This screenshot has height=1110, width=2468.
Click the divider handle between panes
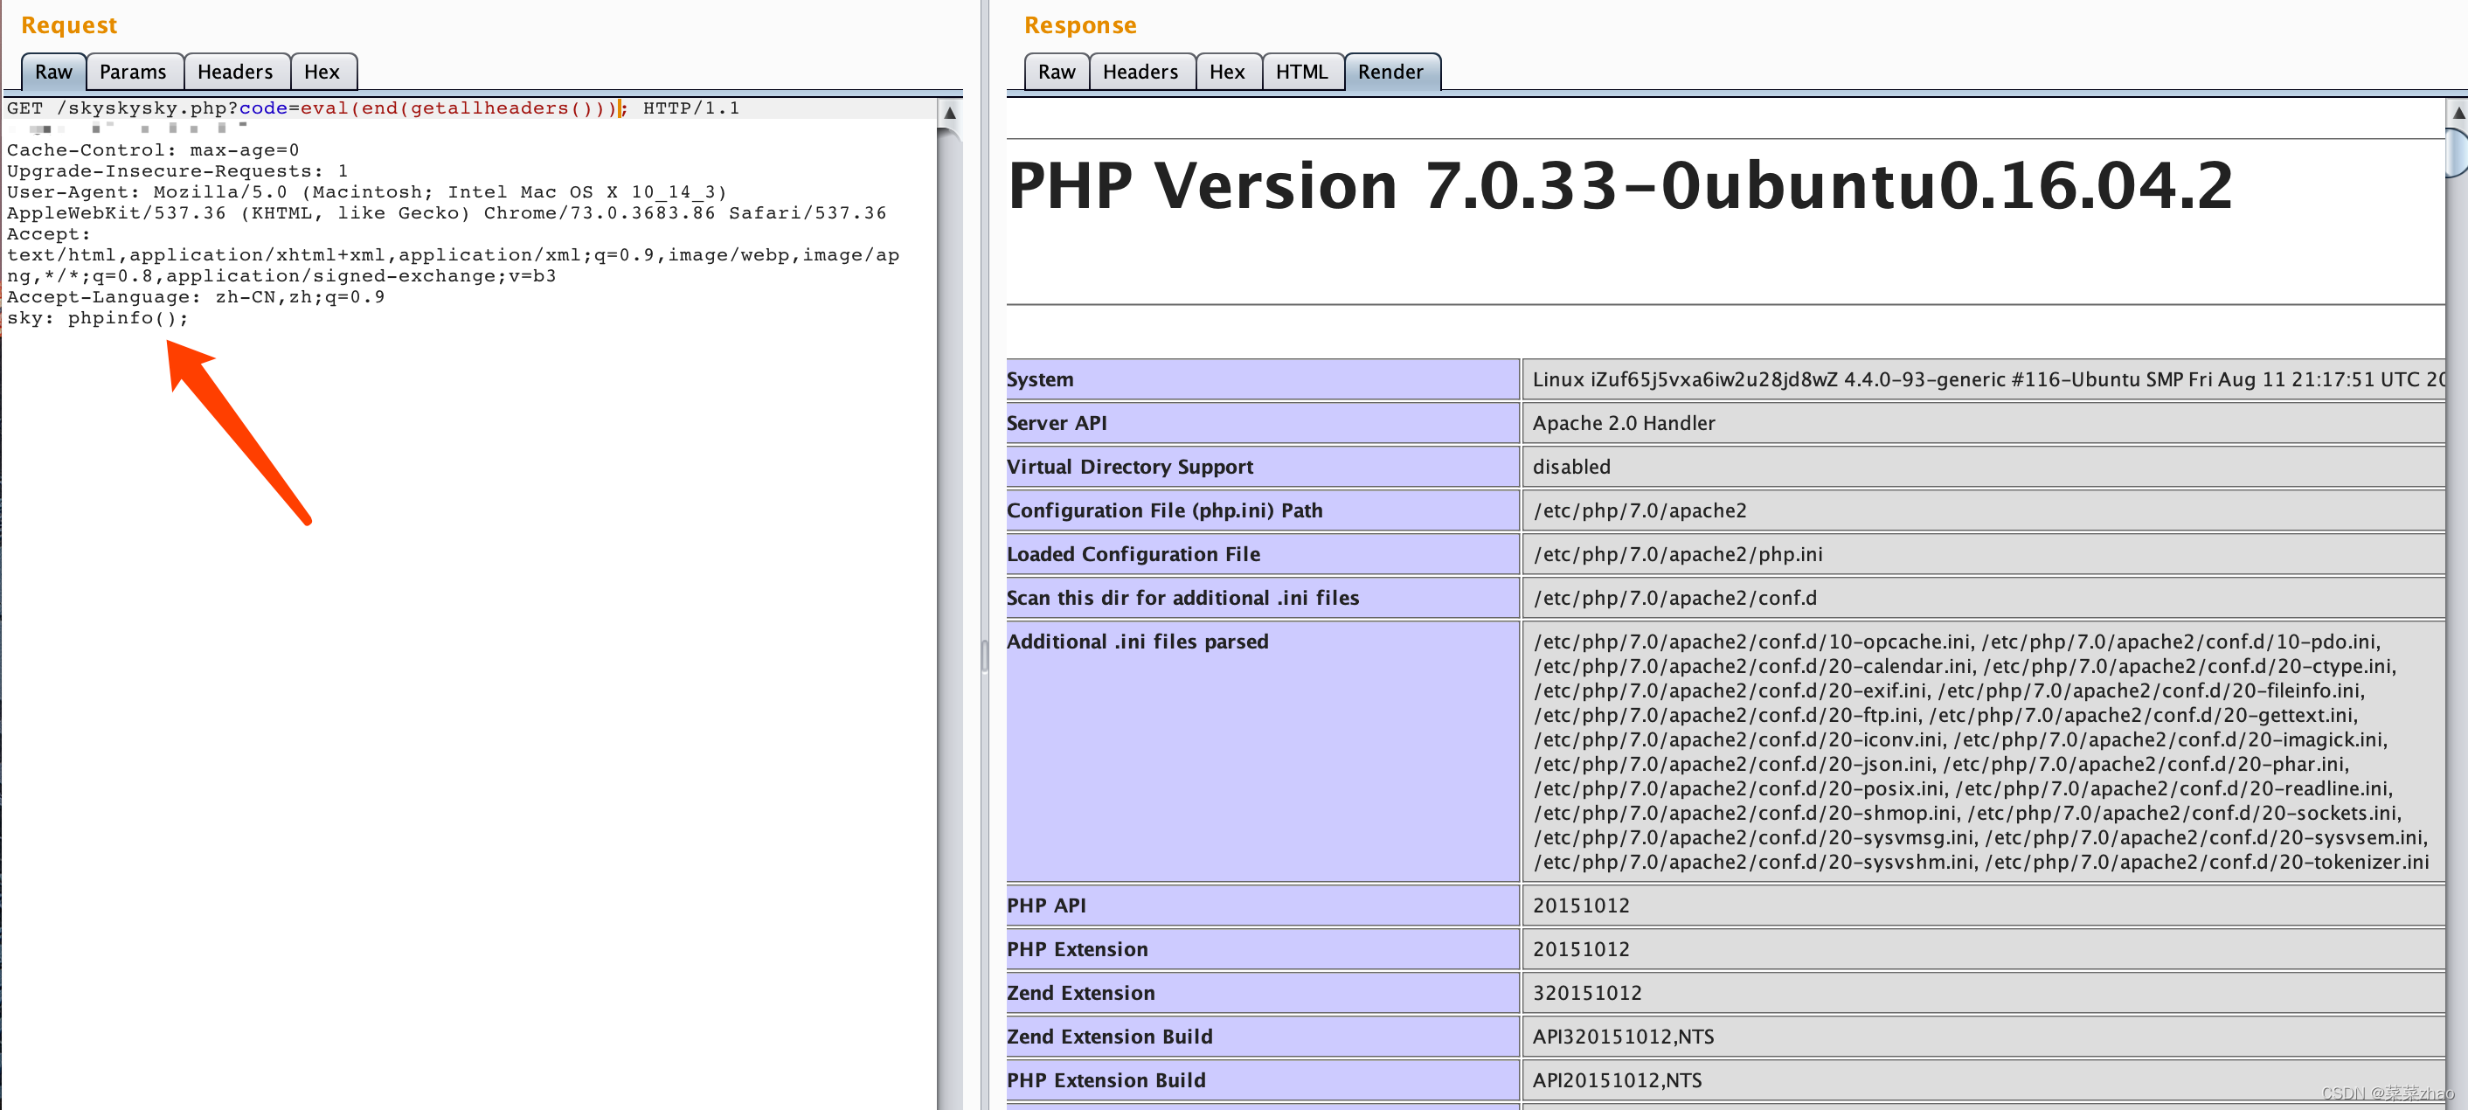click(984, 656)
